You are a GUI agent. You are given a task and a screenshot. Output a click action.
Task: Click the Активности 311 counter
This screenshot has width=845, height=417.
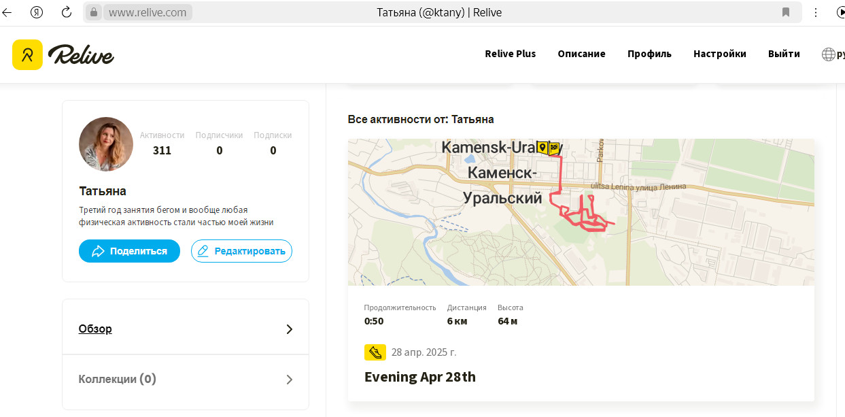[162, 143]
